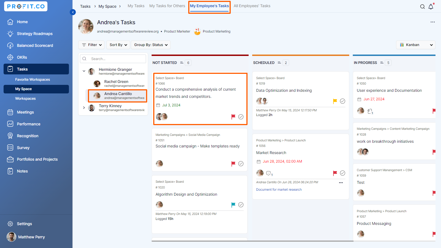This screenshot has width=441, height=248.
Task: Open Document for market research link
Action: pyautogui.click(x=279, y=190)
